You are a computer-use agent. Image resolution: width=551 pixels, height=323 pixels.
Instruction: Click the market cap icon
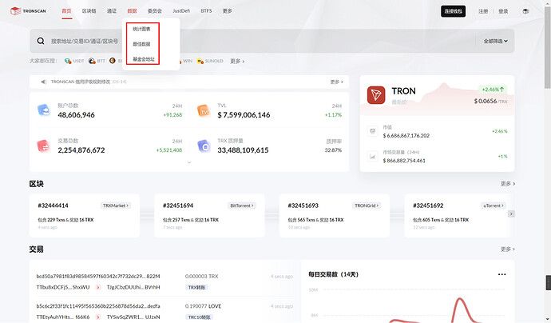[x=372, y=131]
